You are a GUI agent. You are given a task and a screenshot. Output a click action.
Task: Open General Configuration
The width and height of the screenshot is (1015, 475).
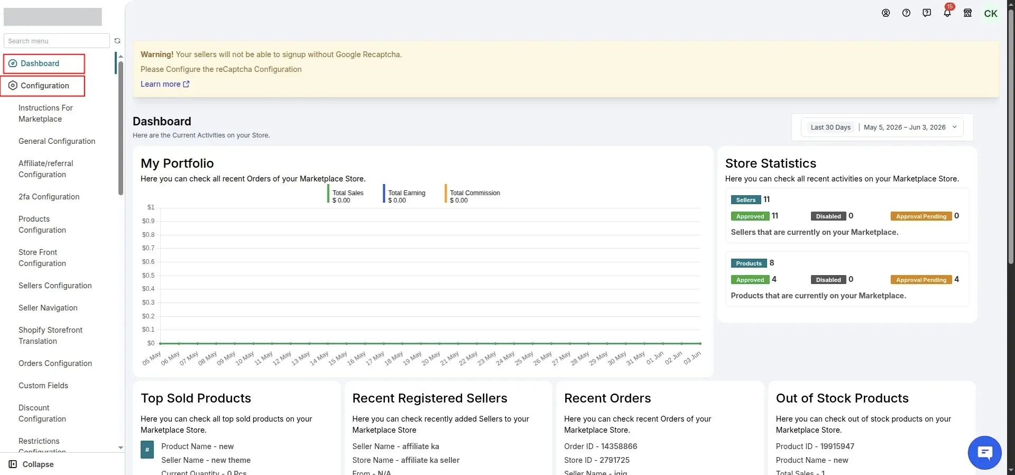[57, 141]
